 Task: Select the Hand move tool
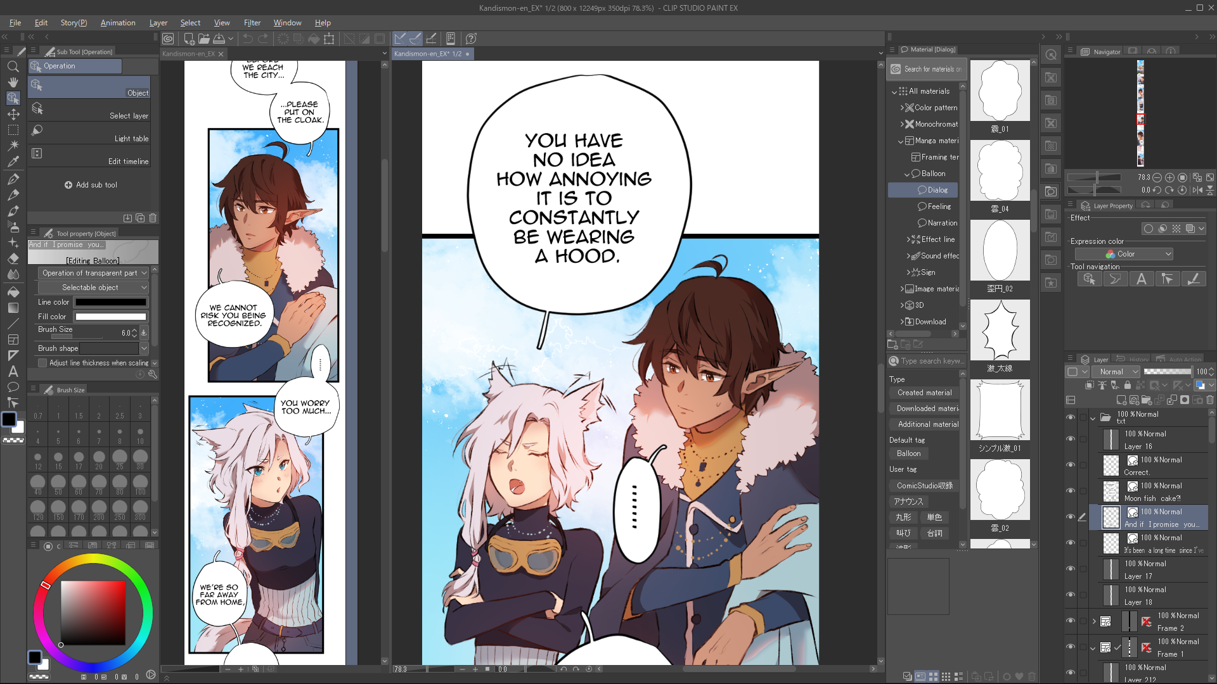point(13,82)
